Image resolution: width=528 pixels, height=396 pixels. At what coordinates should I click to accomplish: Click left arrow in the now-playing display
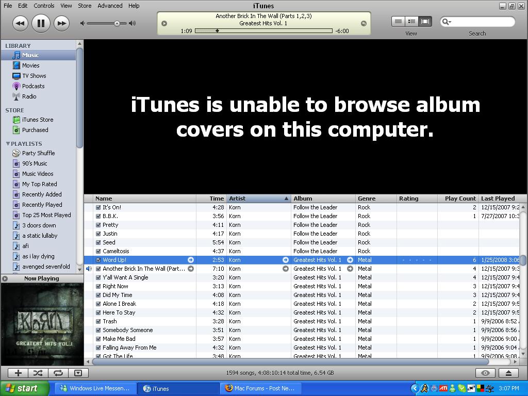pyautogui.click(x=164, y=23)
